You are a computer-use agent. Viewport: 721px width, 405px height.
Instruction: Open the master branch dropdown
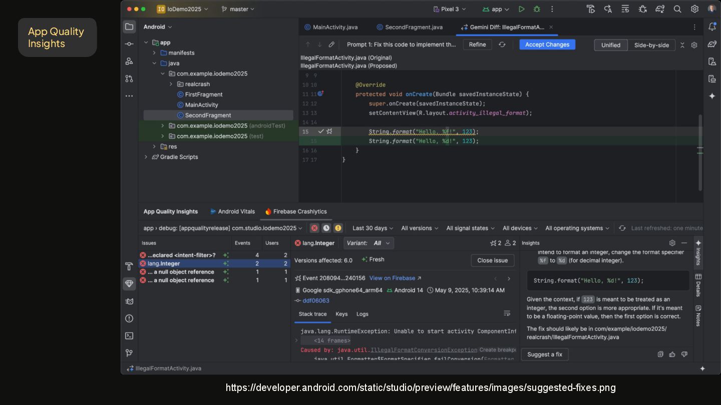(238, 9)
